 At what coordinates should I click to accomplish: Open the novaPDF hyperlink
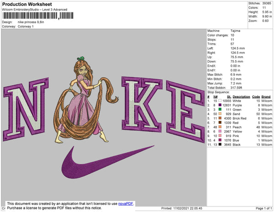click(126, 204)
